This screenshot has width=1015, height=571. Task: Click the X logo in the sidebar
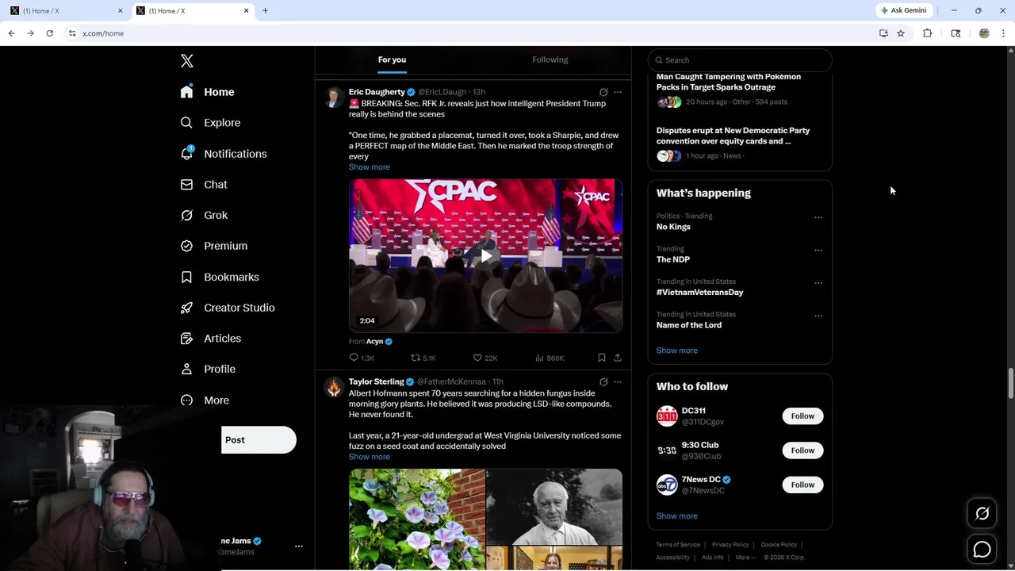coord(187,61)
